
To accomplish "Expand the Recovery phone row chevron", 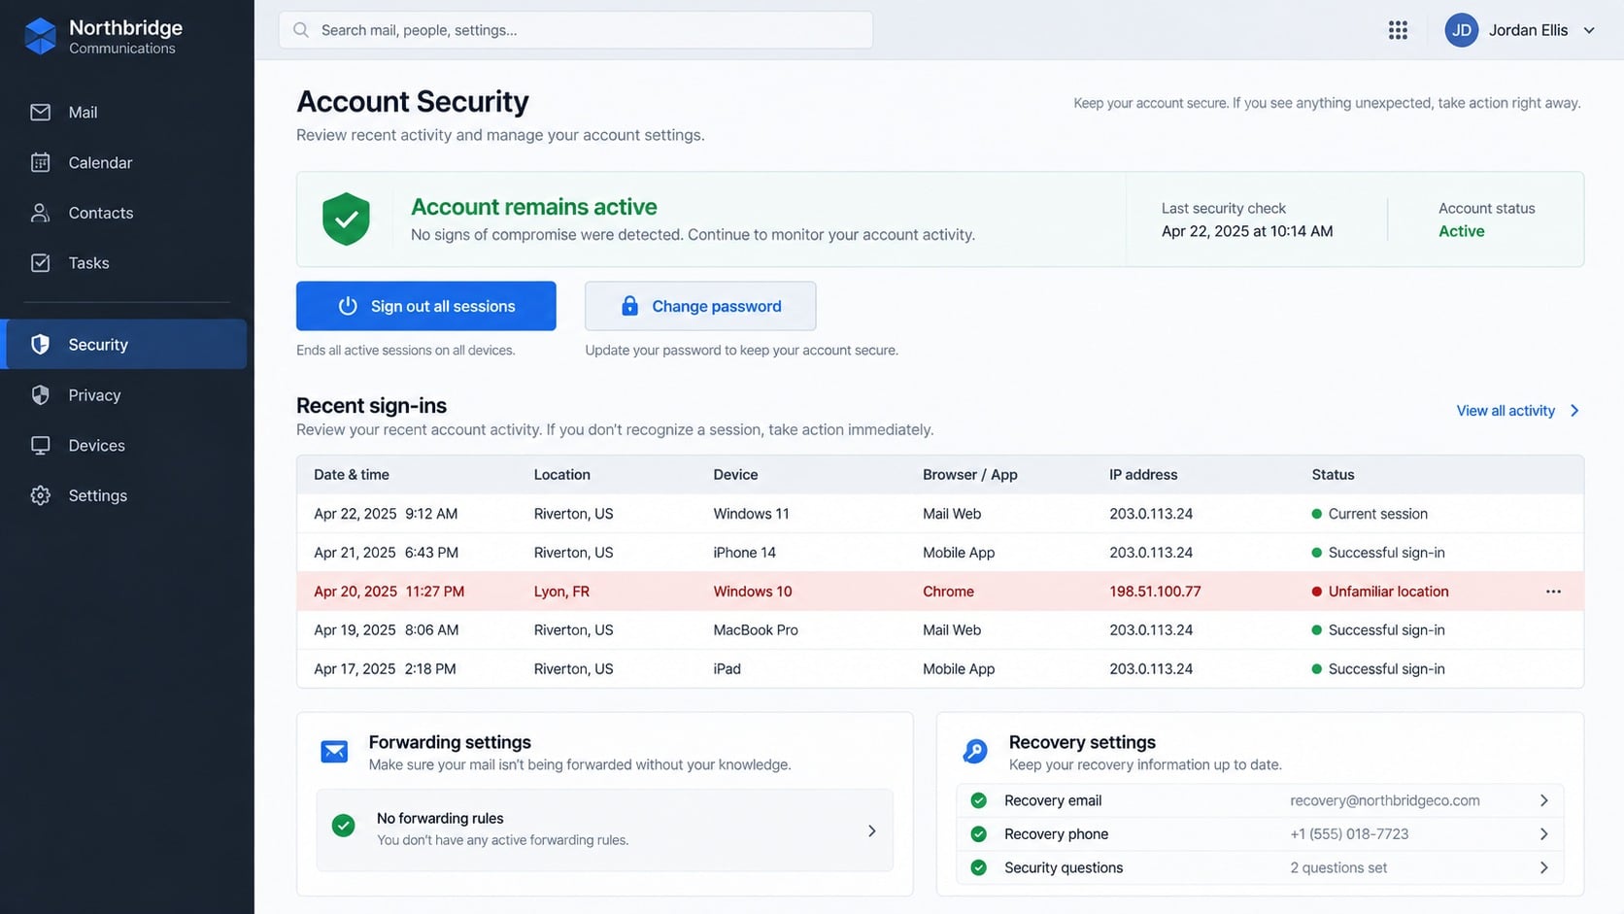I will click(1543, 834).
